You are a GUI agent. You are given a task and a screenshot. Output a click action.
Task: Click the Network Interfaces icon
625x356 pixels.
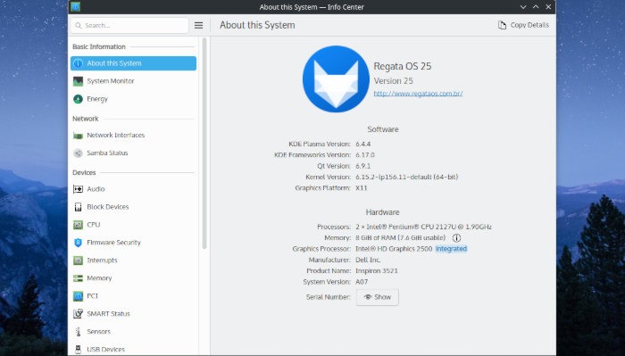coord(79,136)
